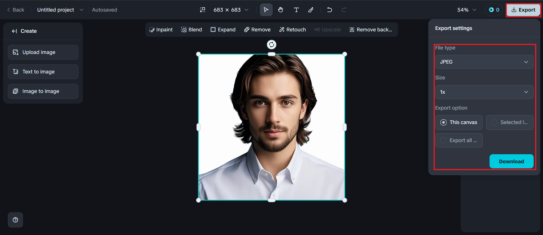Open the 54% zoom level dropdown
This screenshot has height=235, width=543.
(467, 10)
